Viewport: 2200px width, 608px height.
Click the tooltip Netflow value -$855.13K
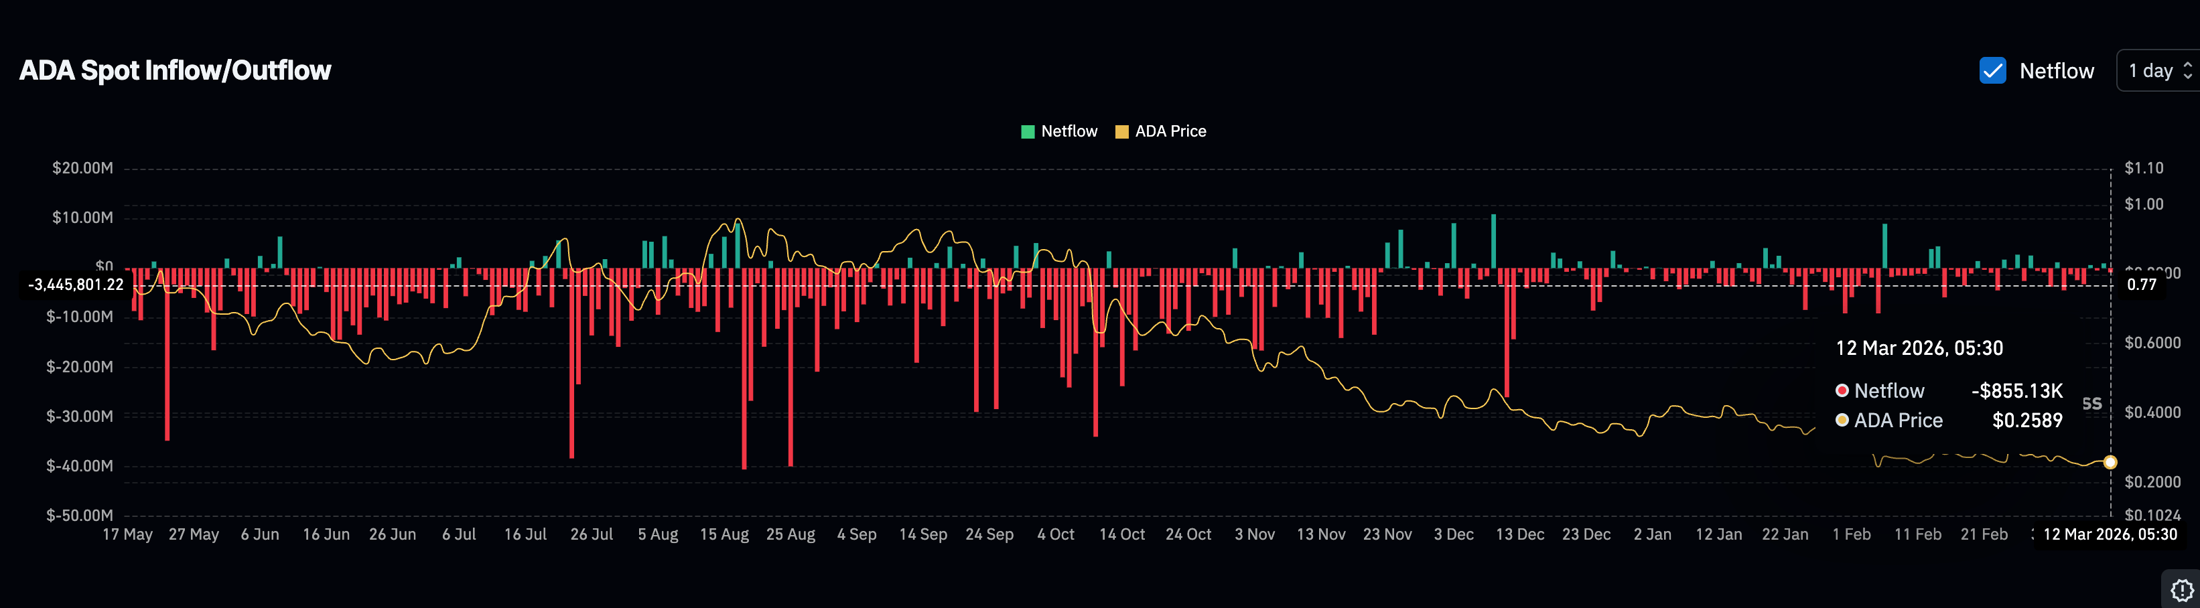pyautogui.click(x=2017, y=391)
